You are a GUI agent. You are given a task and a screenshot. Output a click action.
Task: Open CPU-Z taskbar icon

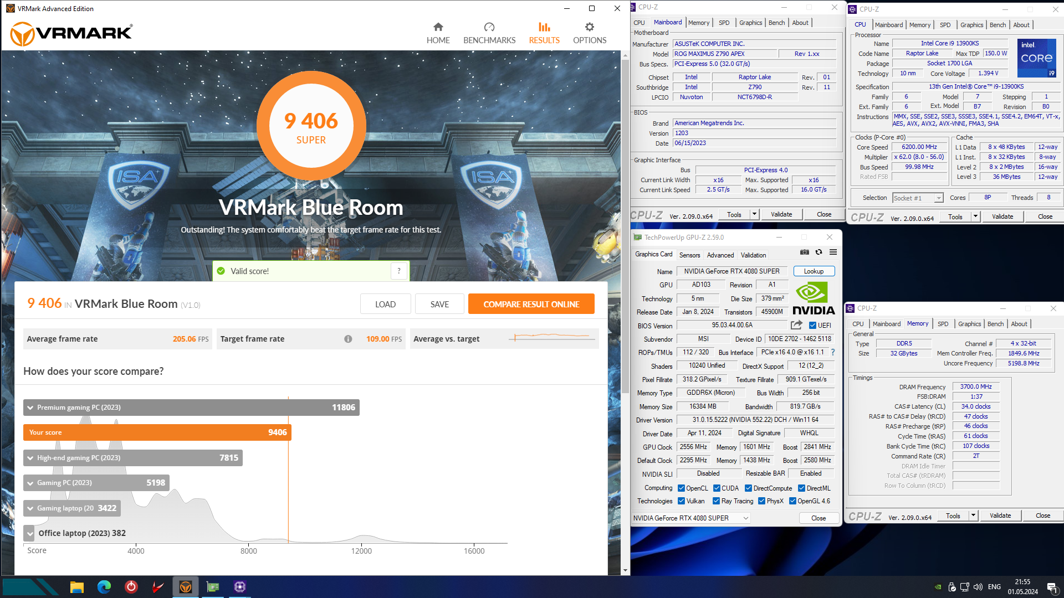[x=240, y=587]
